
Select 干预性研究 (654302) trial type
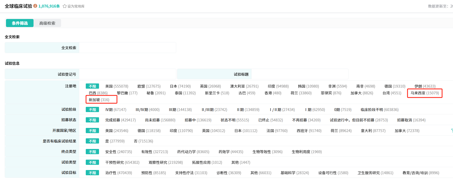pos(122,162)
